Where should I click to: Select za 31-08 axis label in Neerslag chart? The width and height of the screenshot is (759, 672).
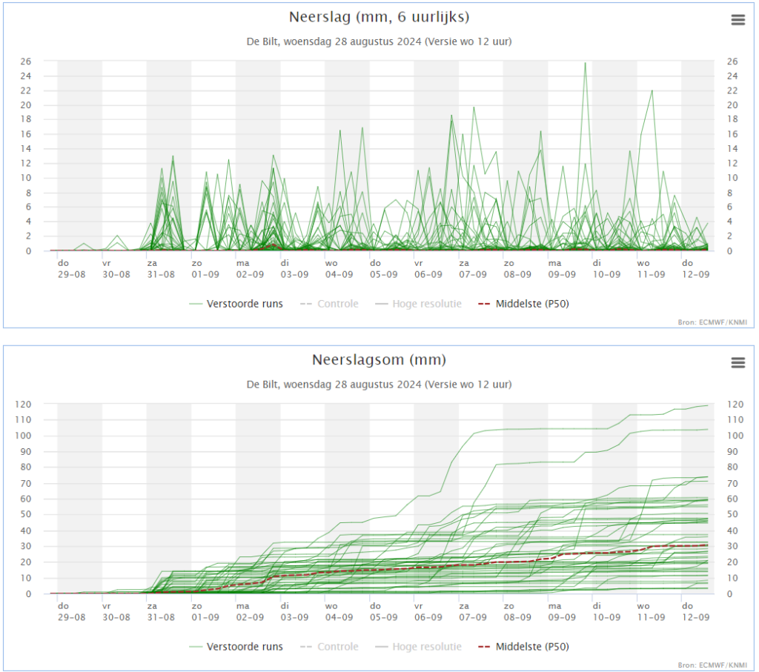161,269
